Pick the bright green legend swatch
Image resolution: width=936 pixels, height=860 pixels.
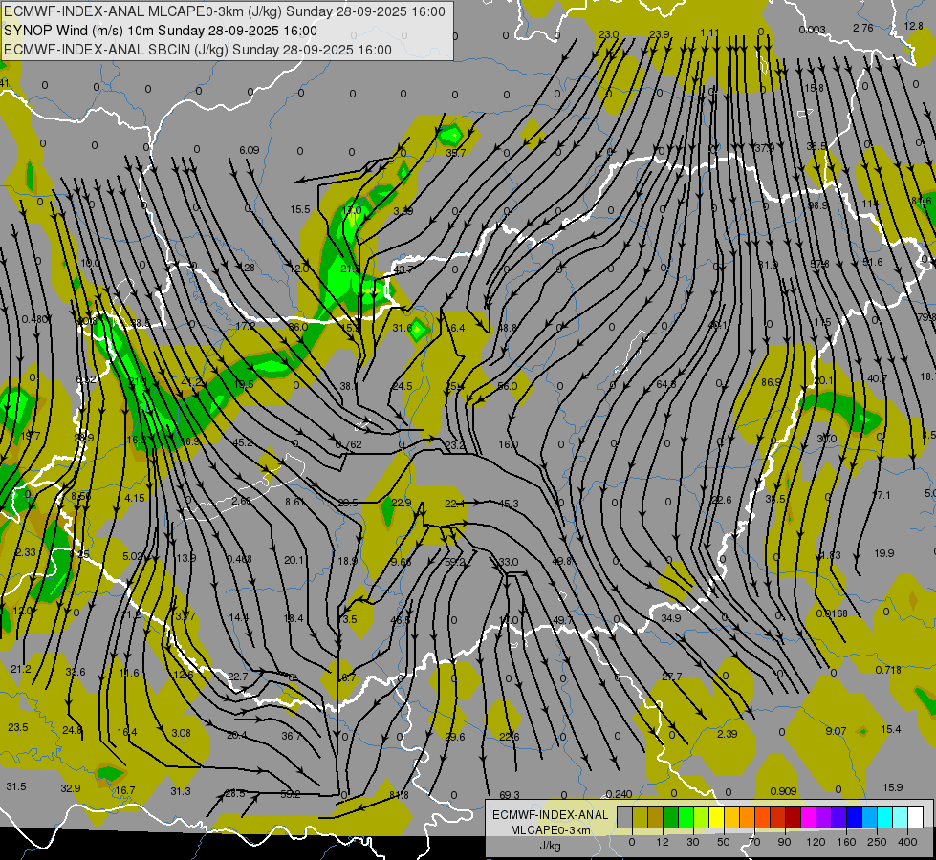coord(686,818)
